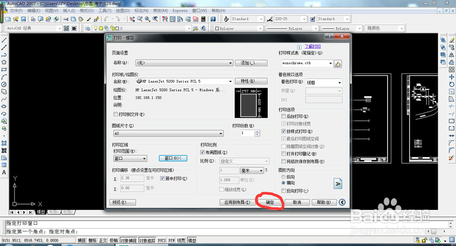Click the Save floppy disk icon
Viewport: 456px width, 246px height.
[x=23, y=19]
